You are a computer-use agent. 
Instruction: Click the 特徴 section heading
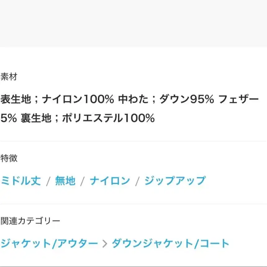point(9,158)
